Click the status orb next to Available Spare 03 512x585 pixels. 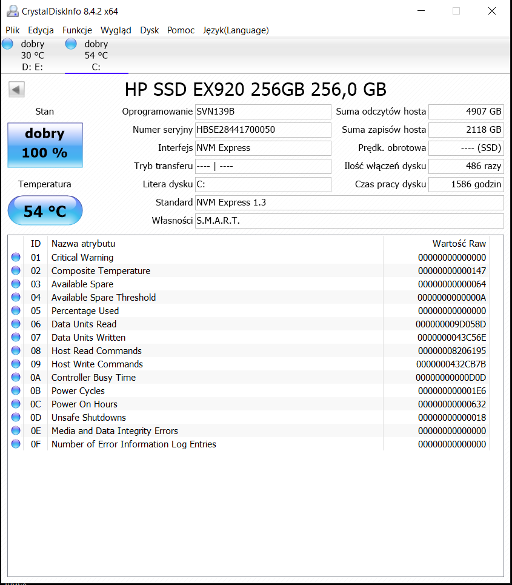pyautogui.click(x=16, y=284)
